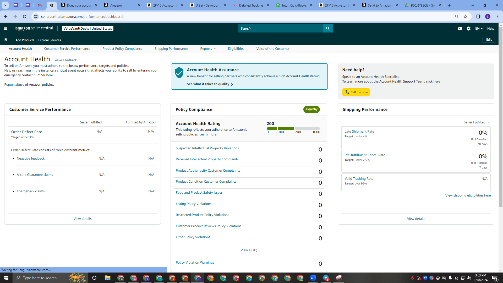Click Explore Services
Screen dimensions: 503x283
[50, 40]
